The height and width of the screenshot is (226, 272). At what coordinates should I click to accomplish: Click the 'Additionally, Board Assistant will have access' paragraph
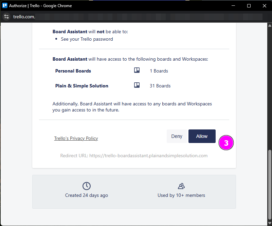[x=132, y=107]
